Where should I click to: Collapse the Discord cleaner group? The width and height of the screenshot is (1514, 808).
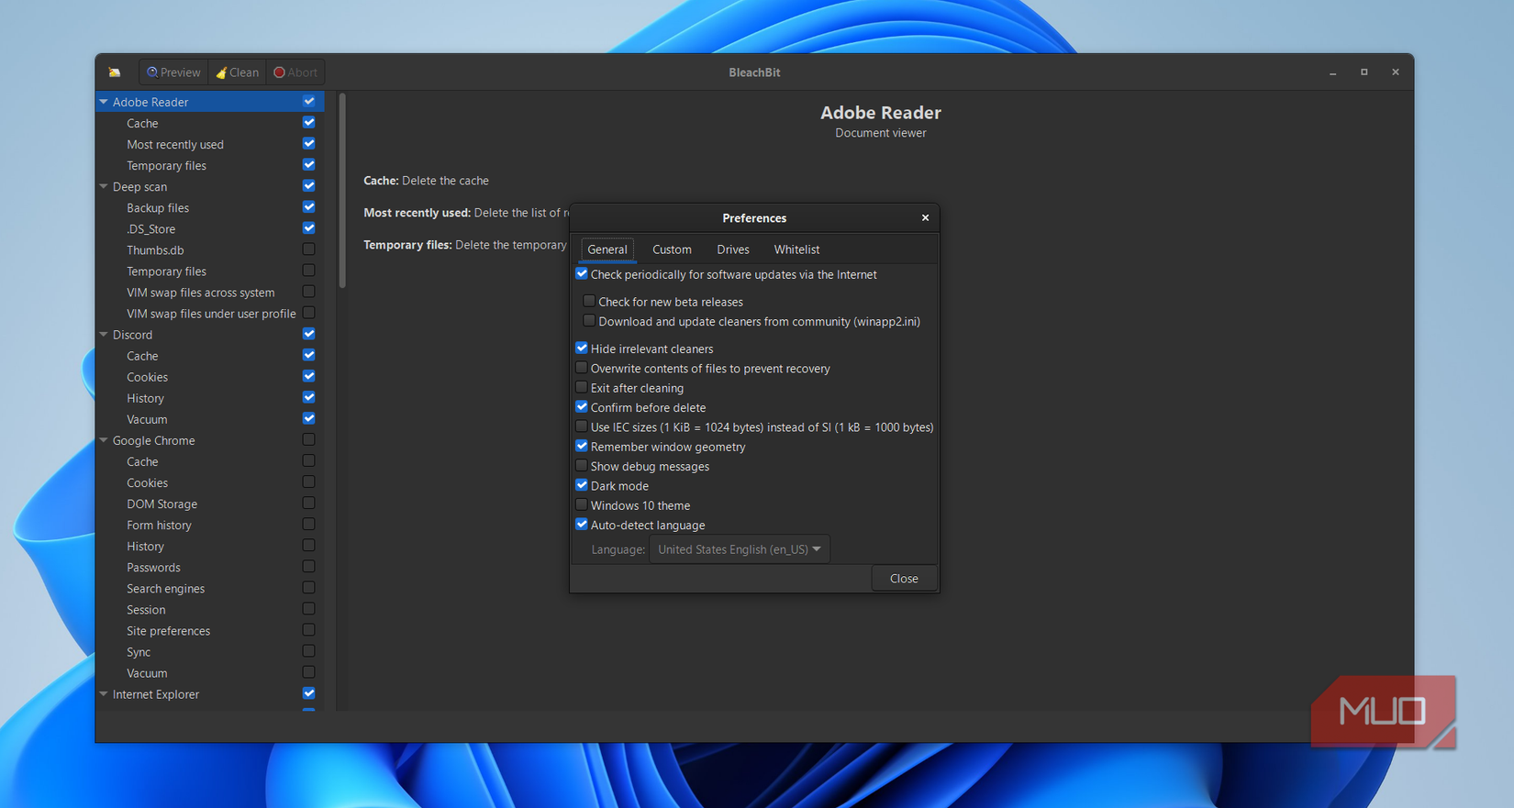pyautogui.click(x=104, y=335)
